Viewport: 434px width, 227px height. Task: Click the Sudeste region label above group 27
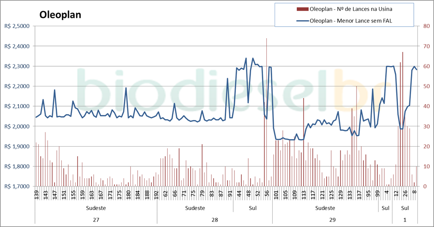tap(96, 208)
